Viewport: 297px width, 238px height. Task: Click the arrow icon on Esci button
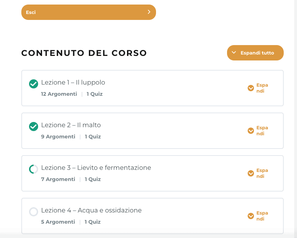[x=149, y=12]
